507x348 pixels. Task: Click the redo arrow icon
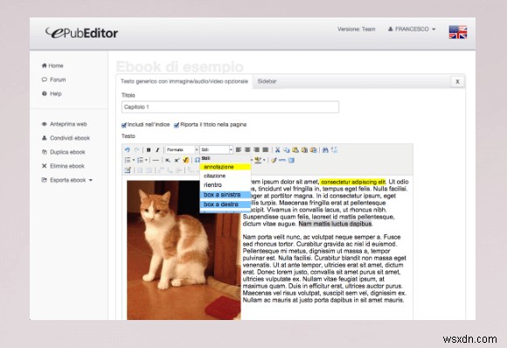pos(136,150)
